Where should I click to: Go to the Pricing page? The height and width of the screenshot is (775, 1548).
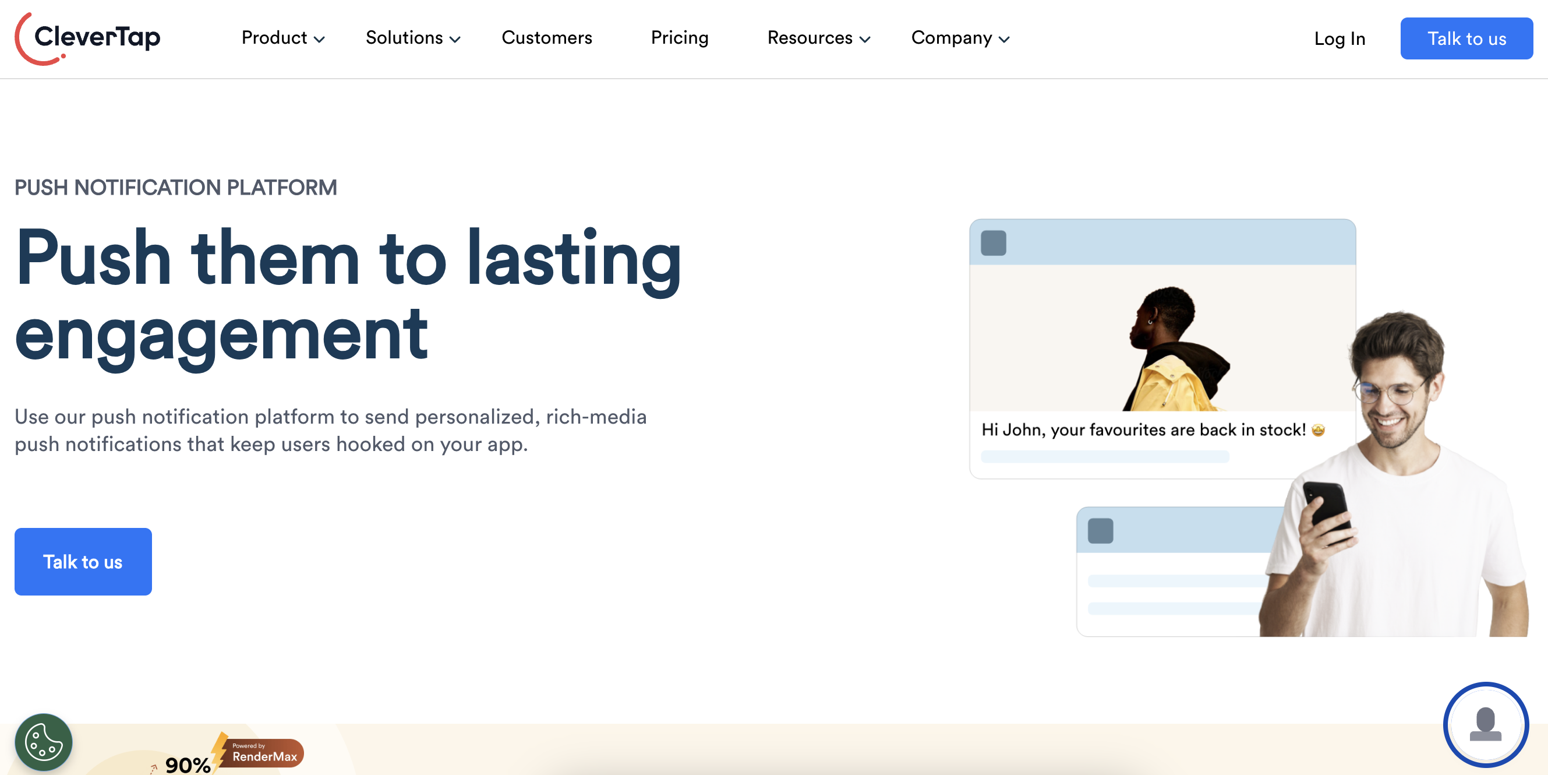679,38
